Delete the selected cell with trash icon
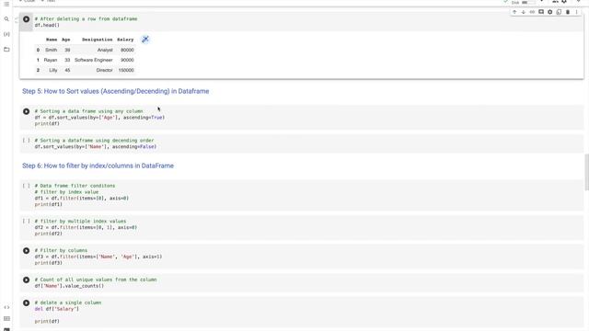The height and width of the screenshot is (331, 589). 568,12
